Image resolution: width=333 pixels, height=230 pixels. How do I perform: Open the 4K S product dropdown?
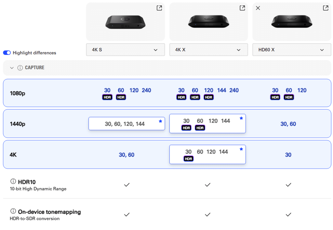[x=125, y=50]
